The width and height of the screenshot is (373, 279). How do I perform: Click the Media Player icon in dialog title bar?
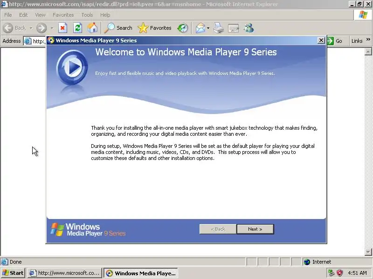tap(51, 40)
